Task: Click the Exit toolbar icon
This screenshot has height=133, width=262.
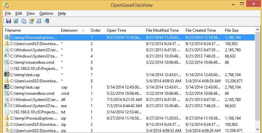Action: (46, 22)
